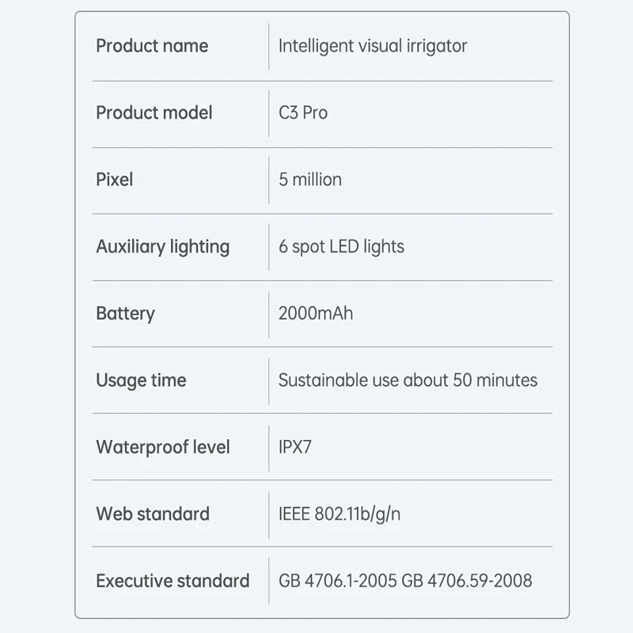Click the 'Product model' row label
This screenshot has width=633, height=633.
coord(154,113)
